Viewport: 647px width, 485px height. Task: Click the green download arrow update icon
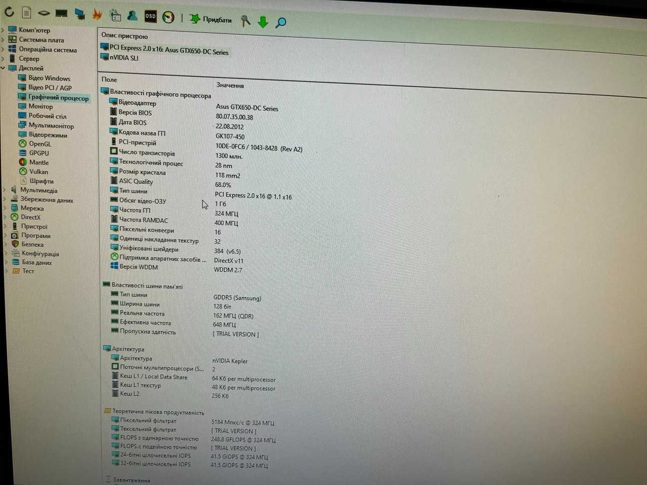click(x=263, y=22)
